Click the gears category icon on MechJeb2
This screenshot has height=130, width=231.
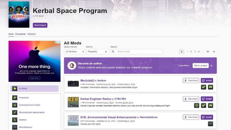tap(204, 87)
